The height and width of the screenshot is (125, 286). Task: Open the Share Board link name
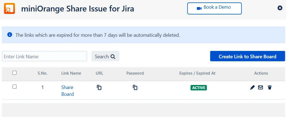click(x=68, y=91)
